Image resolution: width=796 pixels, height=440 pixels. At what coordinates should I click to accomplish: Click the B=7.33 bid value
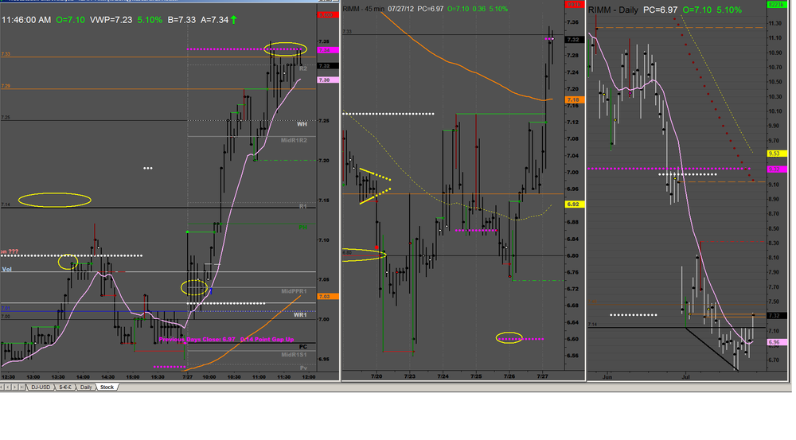181,20
